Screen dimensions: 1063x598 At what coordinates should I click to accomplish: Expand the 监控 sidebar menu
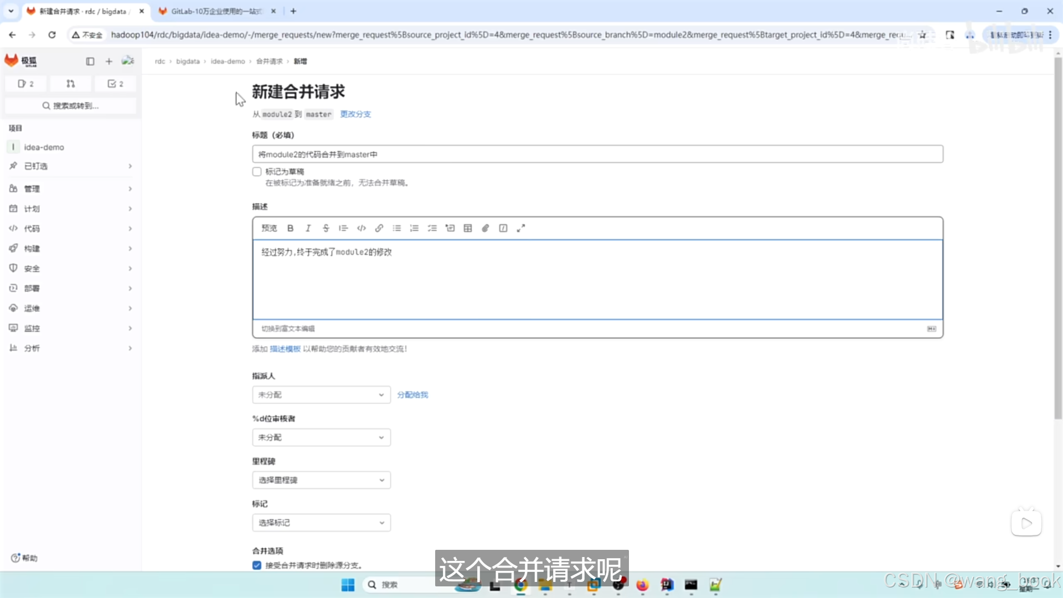[71, 328]
